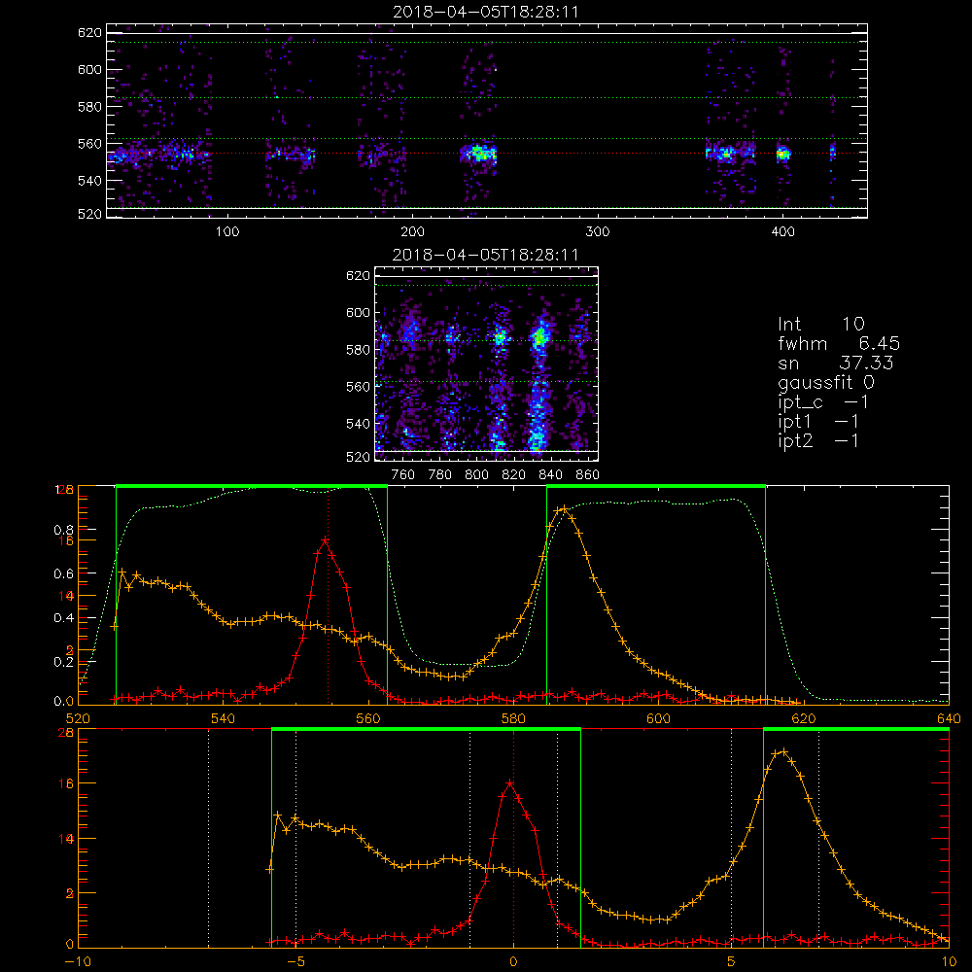This screenshot has width=972, height=972.
Task: Click the 'ipt1 -1' line
Action: (x=818, y=422)
